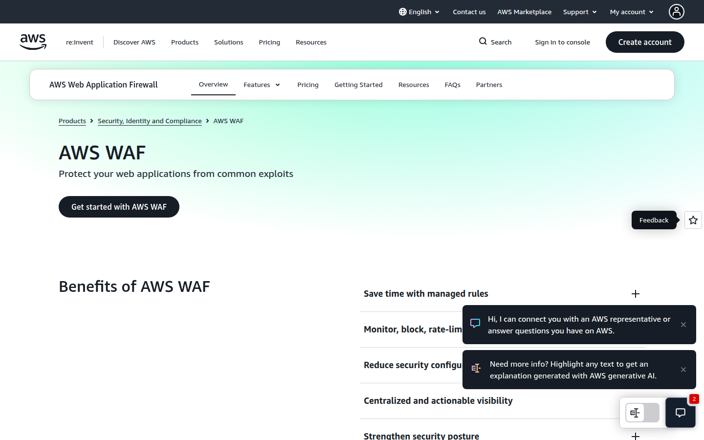Open the English language dropdown
Screen dimensions: 704x440
419,12
